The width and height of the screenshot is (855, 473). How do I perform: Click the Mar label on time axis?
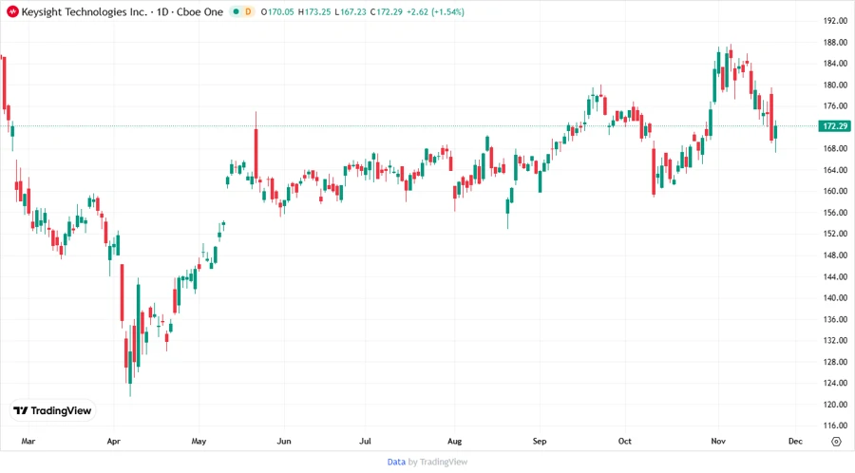coord(28,441)
